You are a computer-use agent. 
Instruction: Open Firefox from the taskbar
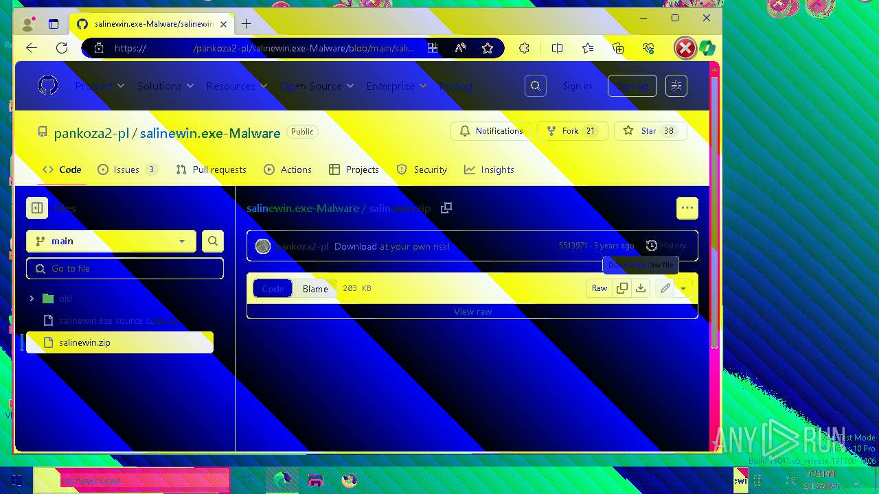point(349,480)
